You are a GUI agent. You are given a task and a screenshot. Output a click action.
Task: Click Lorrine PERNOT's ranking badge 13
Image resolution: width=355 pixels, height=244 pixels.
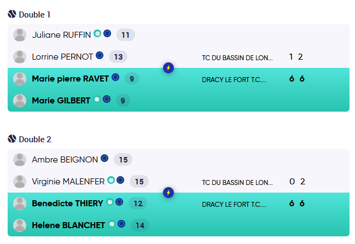118,57
